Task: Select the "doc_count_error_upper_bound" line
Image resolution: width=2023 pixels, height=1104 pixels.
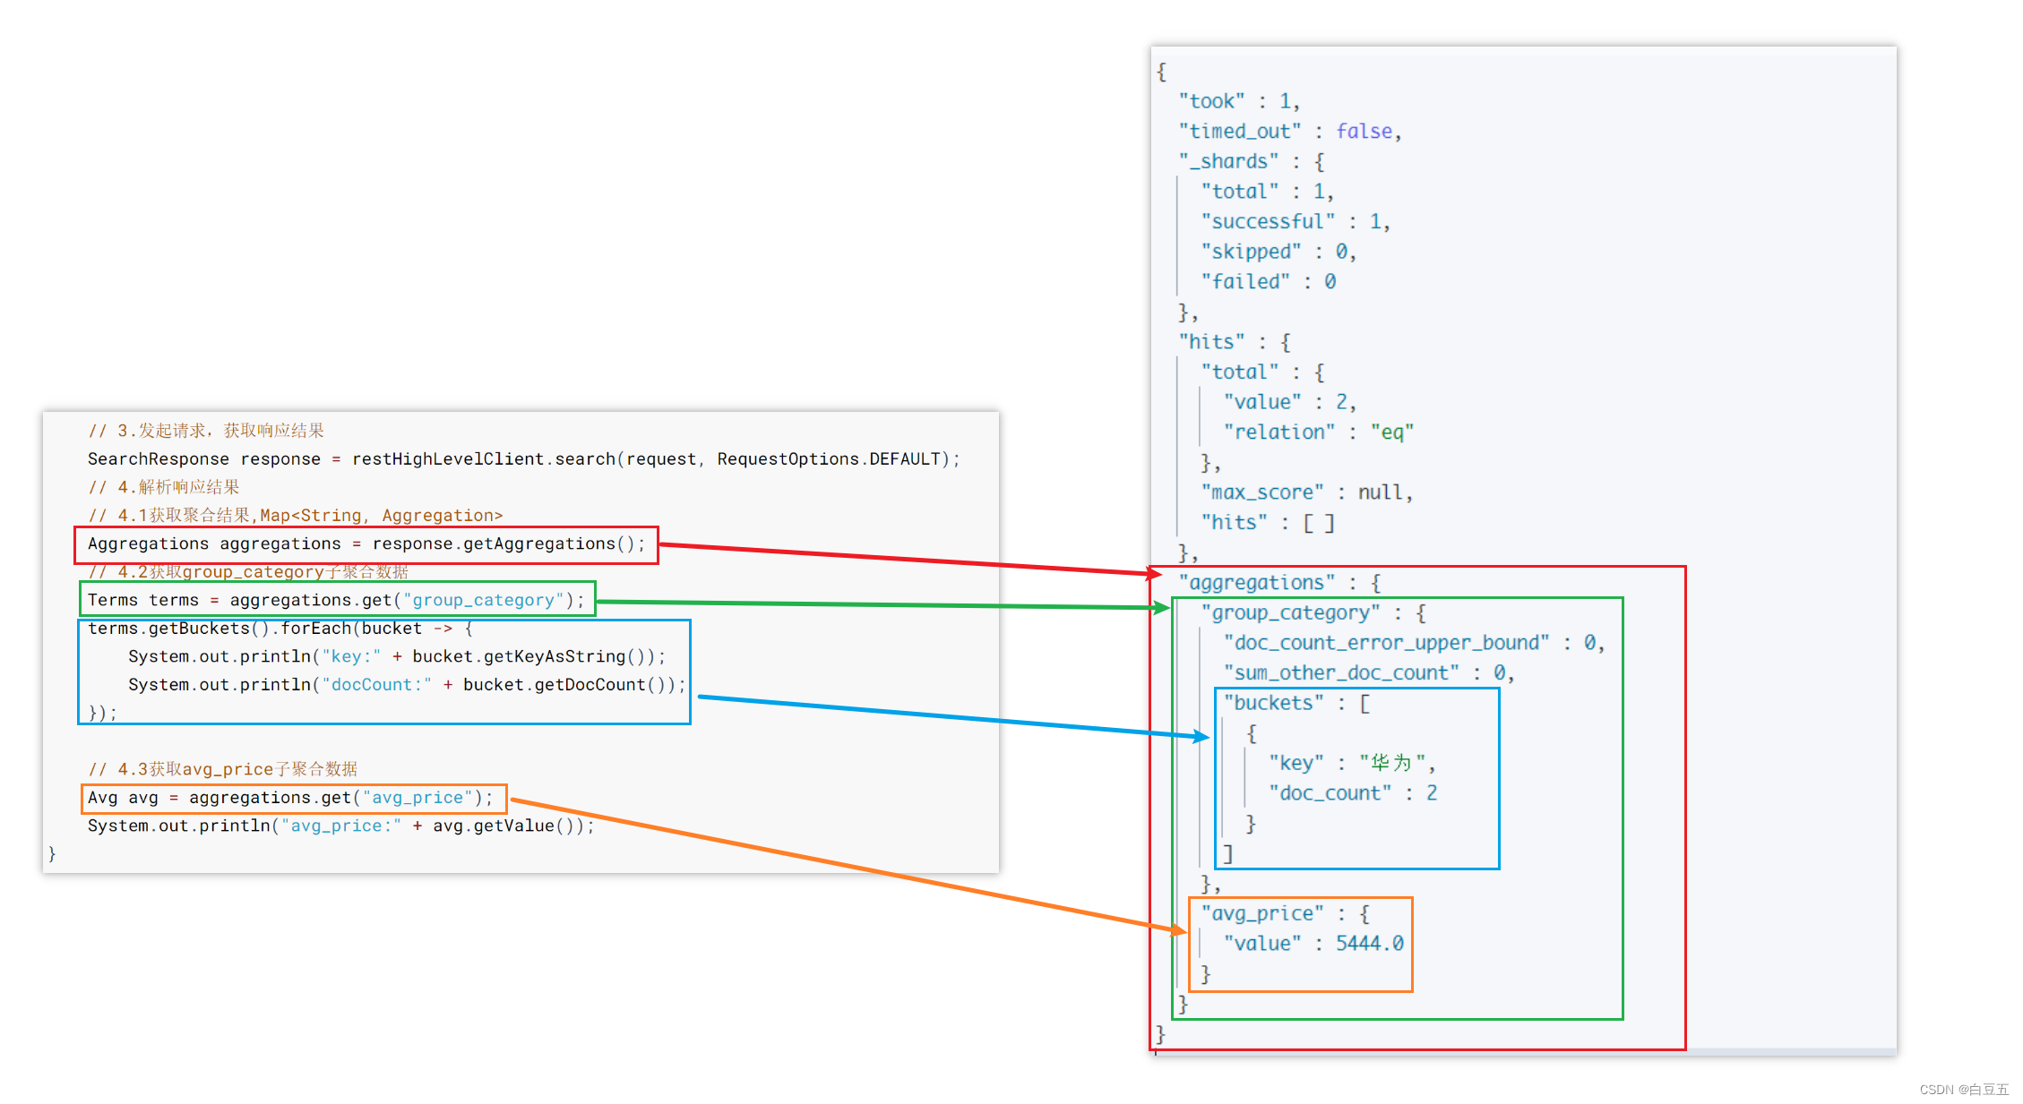Action: [1414, 643]
